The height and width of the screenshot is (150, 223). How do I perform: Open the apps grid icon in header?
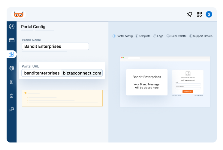[199, 14]
